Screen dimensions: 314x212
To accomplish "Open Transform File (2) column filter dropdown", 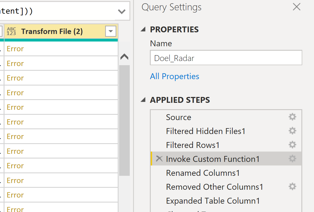I will click(x=110, y=31).
